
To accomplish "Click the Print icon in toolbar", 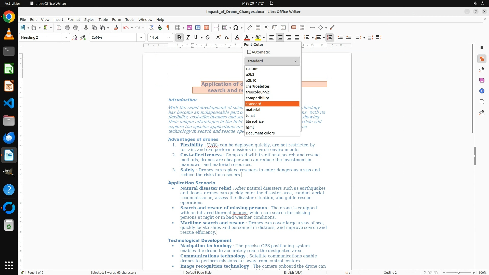I will click(x=67, y=28).
